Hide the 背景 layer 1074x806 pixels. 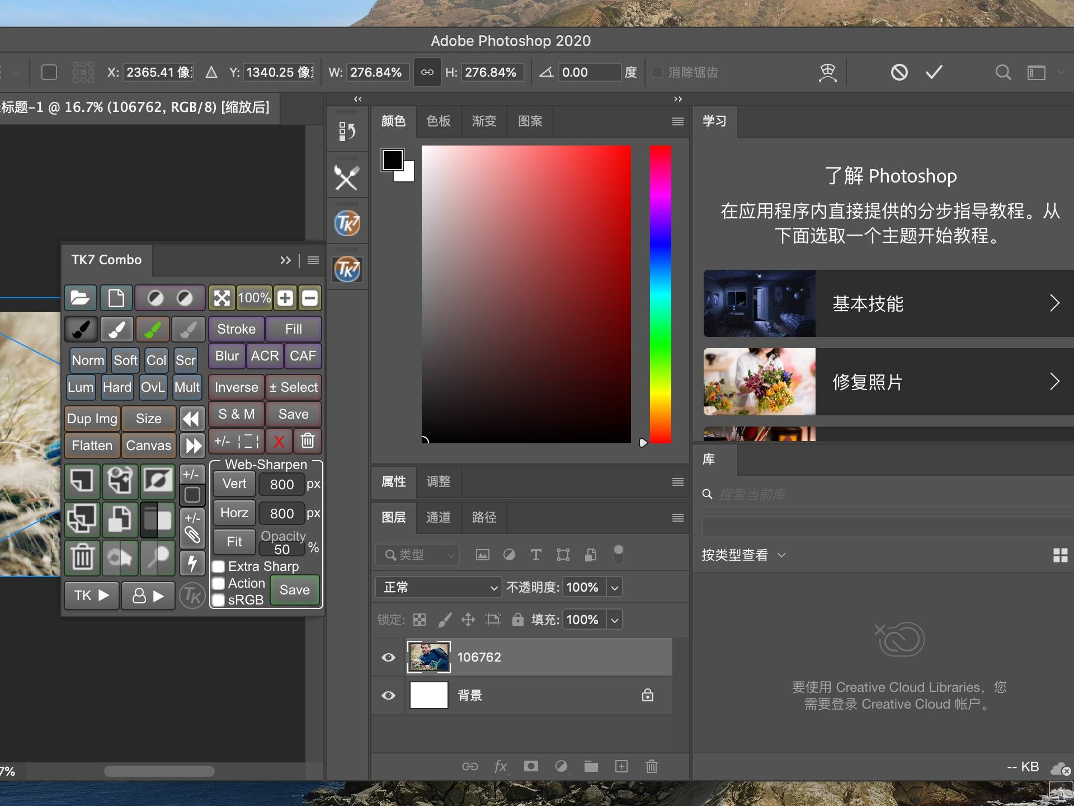388,695
